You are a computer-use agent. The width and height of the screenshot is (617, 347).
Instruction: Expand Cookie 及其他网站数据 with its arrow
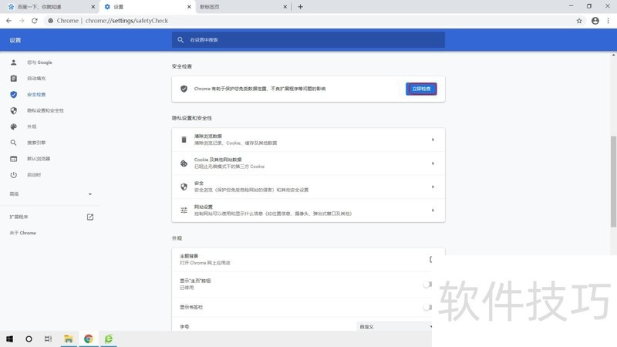coord(433,163)
